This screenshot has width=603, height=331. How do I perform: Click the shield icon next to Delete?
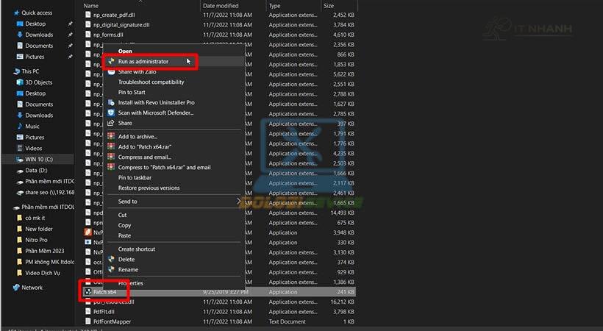[111, 259]
